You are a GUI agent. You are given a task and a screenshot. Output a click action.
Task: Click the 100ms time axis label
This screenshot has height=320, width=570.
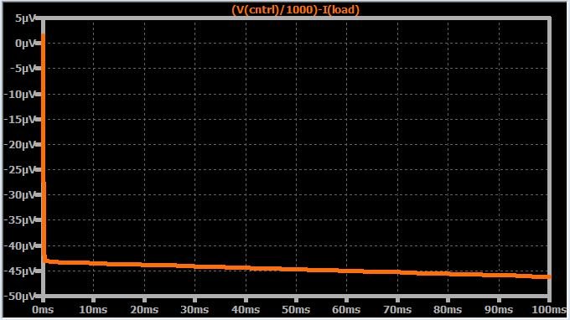click(549, 310)
